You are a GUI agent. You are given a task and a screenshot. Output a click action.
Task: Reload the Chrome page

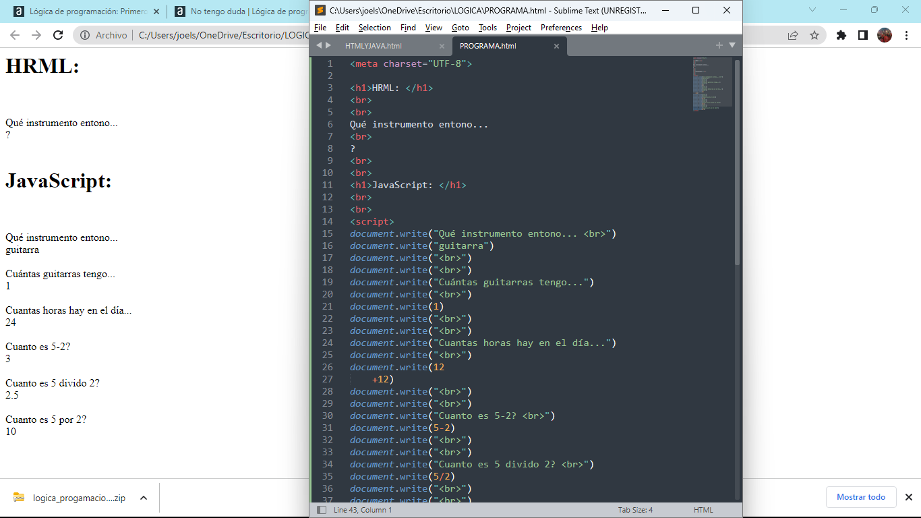click(x=58, y=35)
